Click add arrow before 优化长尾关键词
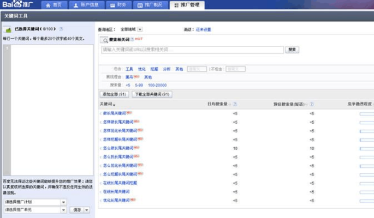The height and width of the screenshot is (218, 374). click(100, 201)
